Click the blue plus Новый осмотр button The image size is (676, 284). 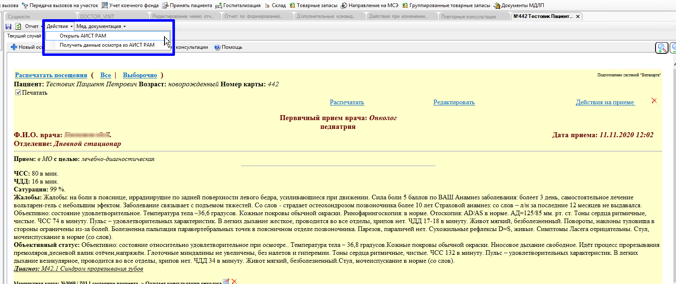click(x=27, y=47)
